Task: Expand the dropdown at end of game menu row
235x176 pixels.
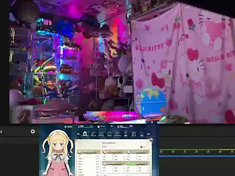Action: (x=149, y=134)
